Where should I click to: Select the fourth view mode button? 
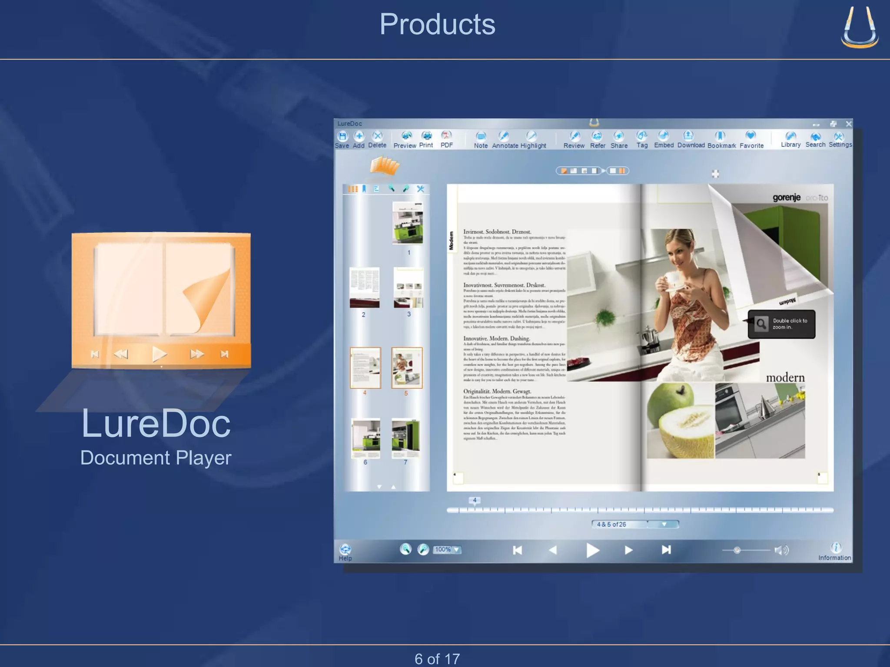click(x=594, y=171)
